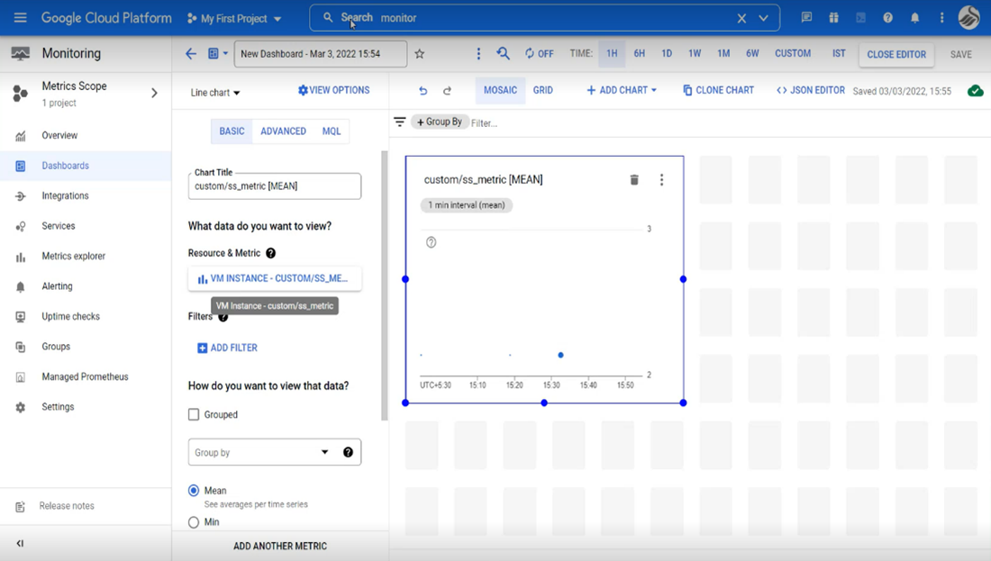Select the 6H time range
Viewport: 991px width, 561px height.
(640, 54)
